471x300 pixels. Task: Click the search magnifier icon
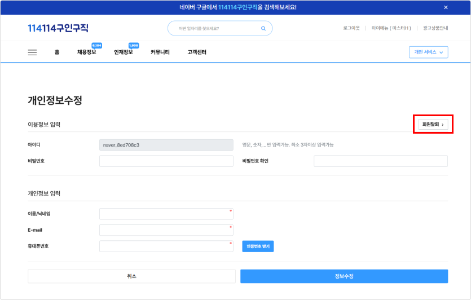tap(263, 29)
